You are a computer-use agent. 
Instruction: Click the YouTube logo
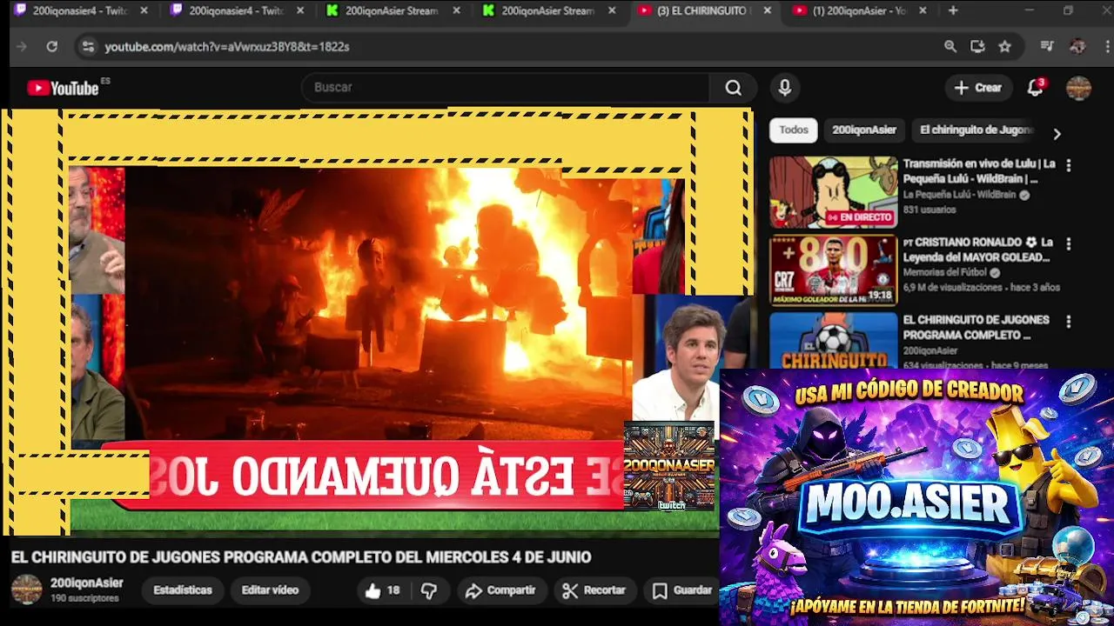[x=63, y=88]
